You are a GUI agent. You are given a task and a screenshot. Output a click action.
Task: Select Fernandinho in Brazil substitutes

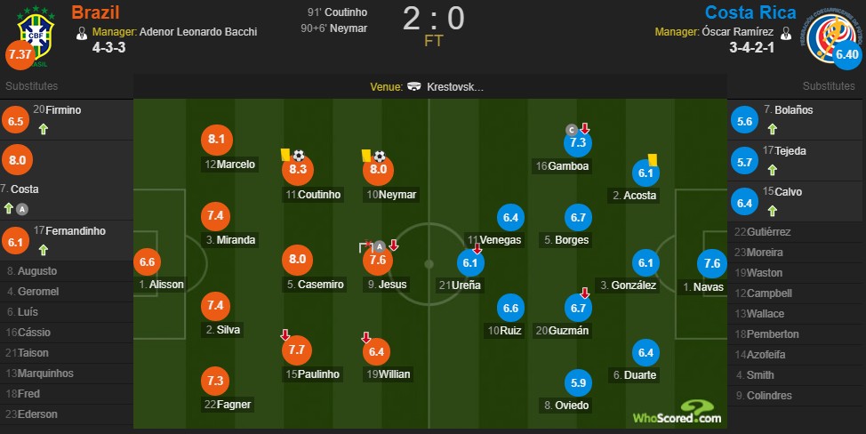[75, 231]
